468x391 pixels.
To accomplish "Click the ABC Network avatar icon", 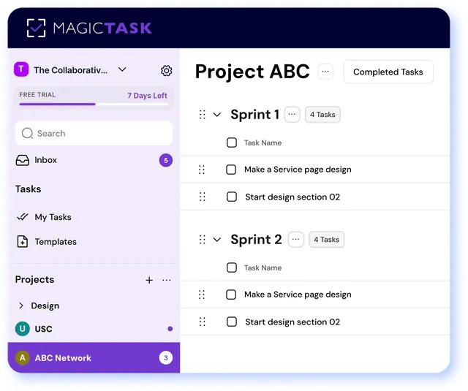I will tap(23, 357).
